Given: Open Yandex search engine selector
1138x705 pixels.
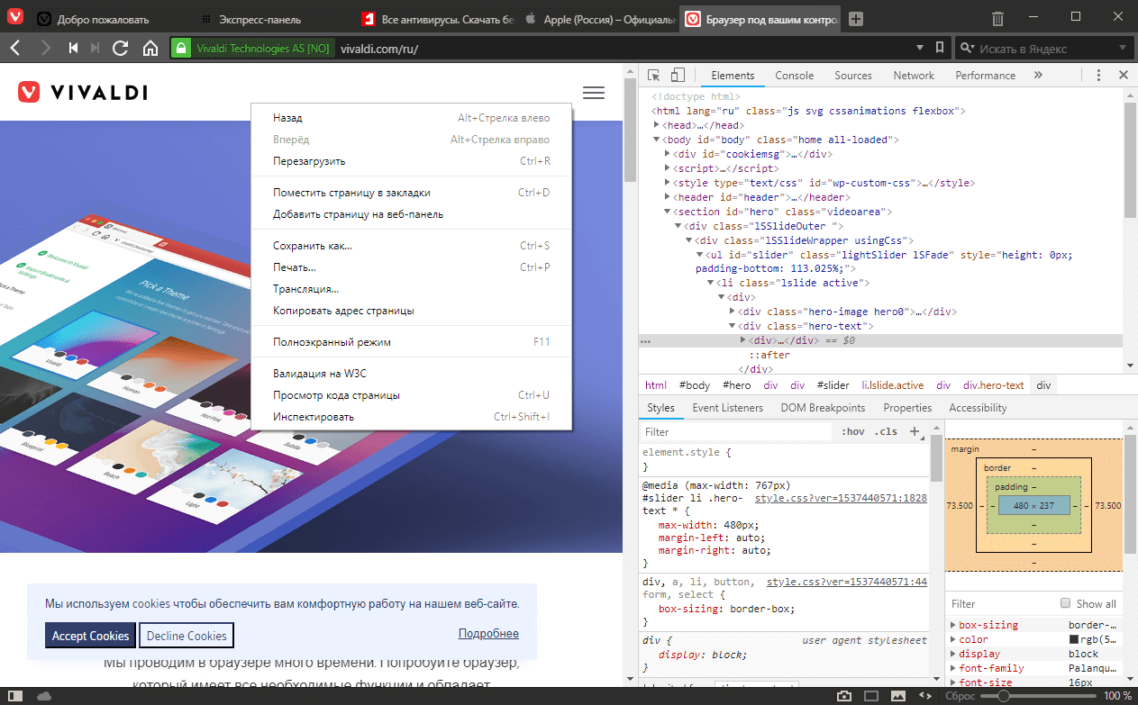Looking at the screenshot, I should (965, 49).
